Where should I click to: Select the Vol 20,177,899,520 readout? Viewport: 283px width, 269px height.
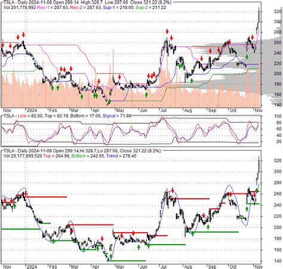click(23, 156)
